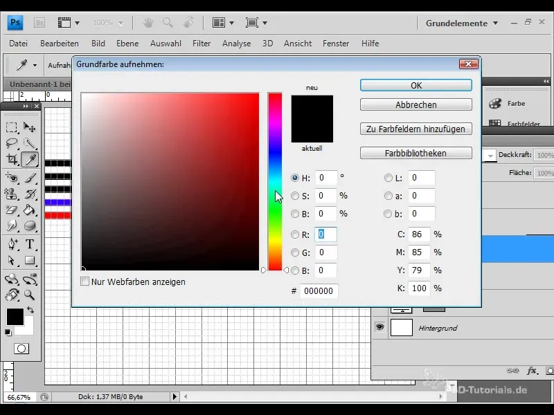Open the Fenster menu

click(x=336, y=44)
